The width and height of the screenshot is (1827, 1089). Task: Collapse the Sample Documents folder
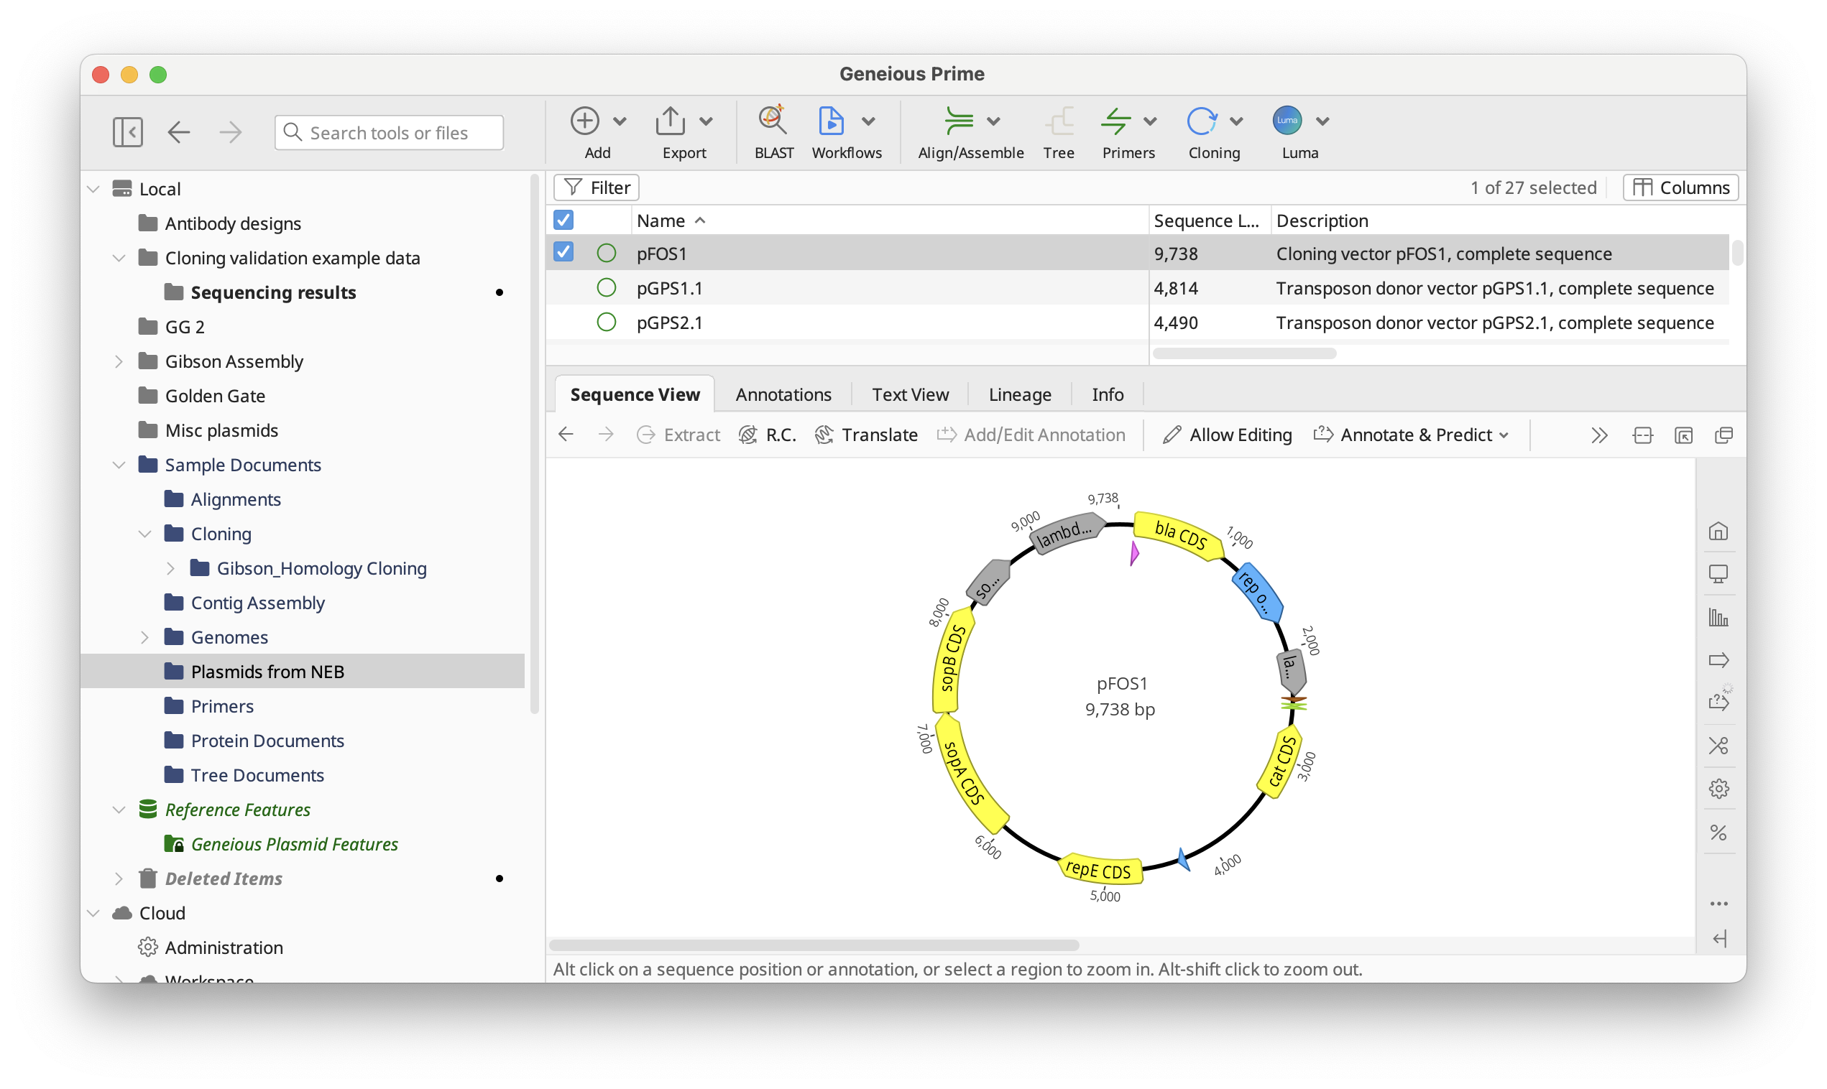coord(119,465)
